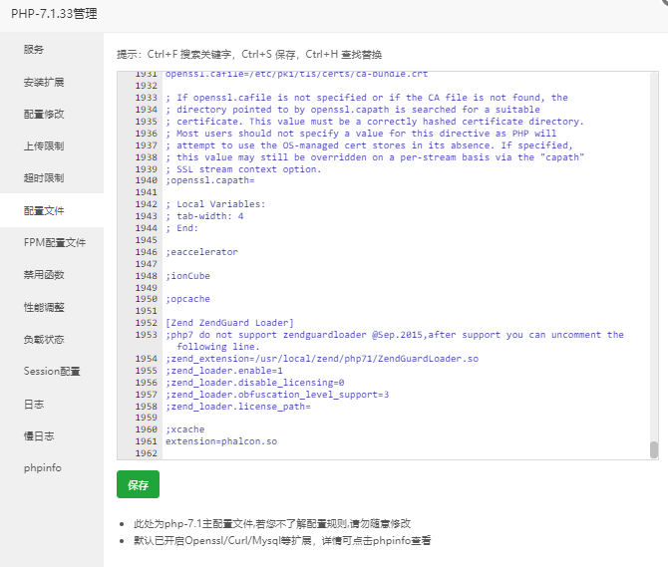Switch to the 安装扩展 tab
The image size is (668, 567).
[44, 82]
